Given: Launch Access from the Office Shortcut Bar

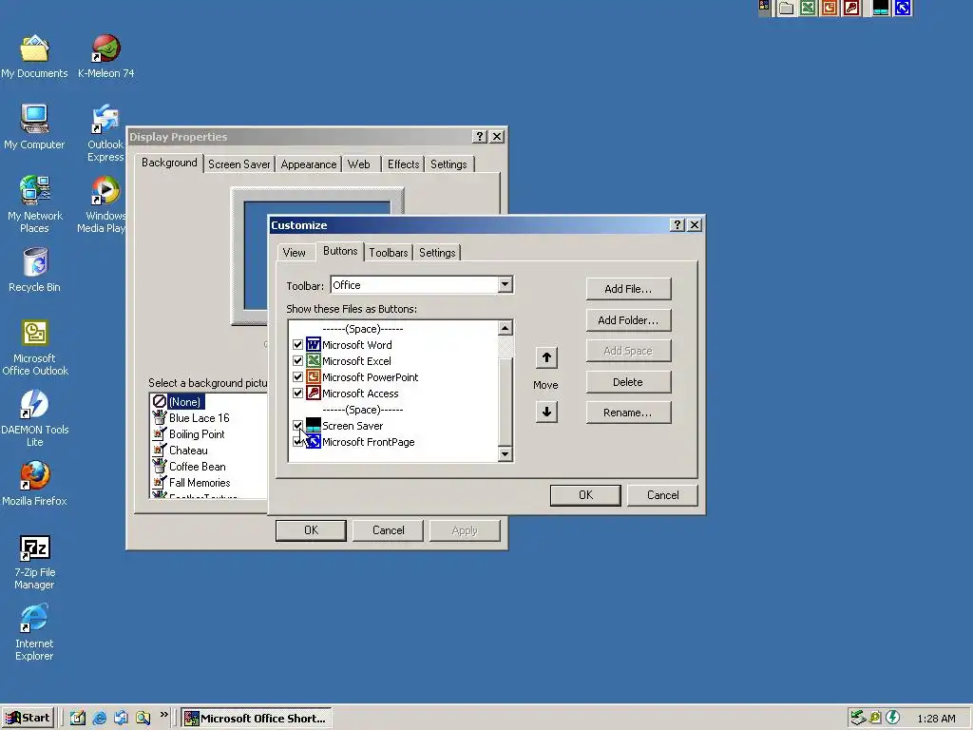Looking at the screenshot, I should point(851,8).
